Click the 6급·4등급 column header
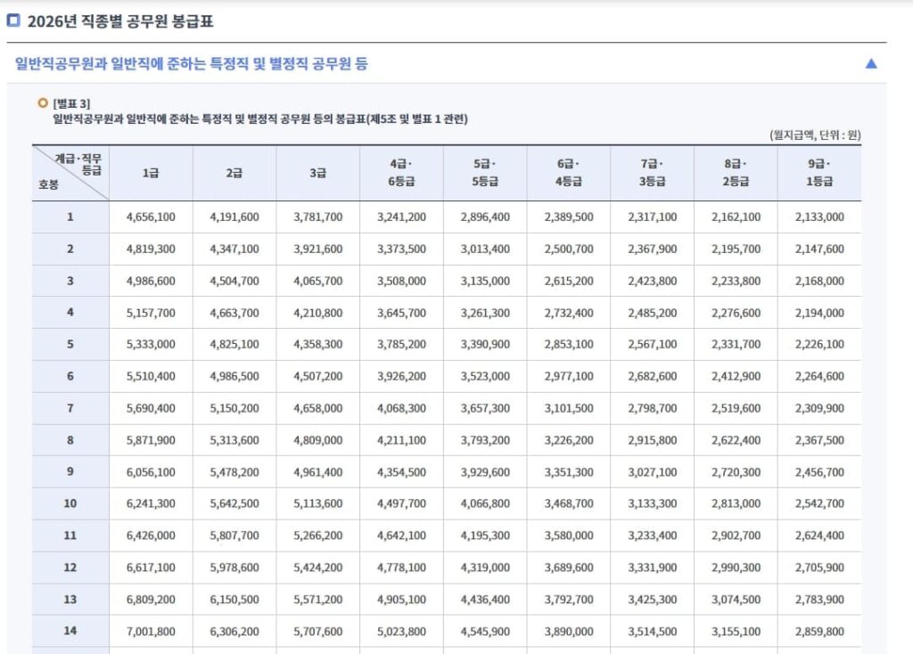The height and width of the screenshot is (654, 913). coord(569,173)
